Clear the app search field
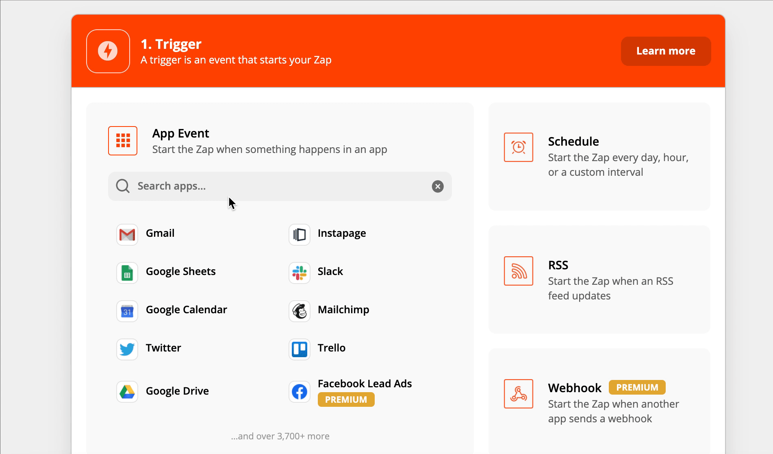 (x=438, y=186)
